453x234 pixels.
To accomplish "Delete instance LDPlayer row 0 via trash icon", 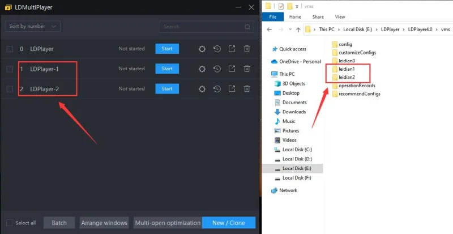I will click(x=247, y=49).
